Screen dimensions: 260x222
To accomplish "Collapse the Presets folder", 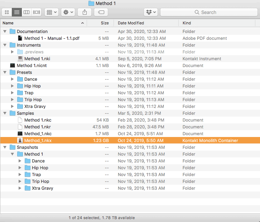I will coord(5,72).
